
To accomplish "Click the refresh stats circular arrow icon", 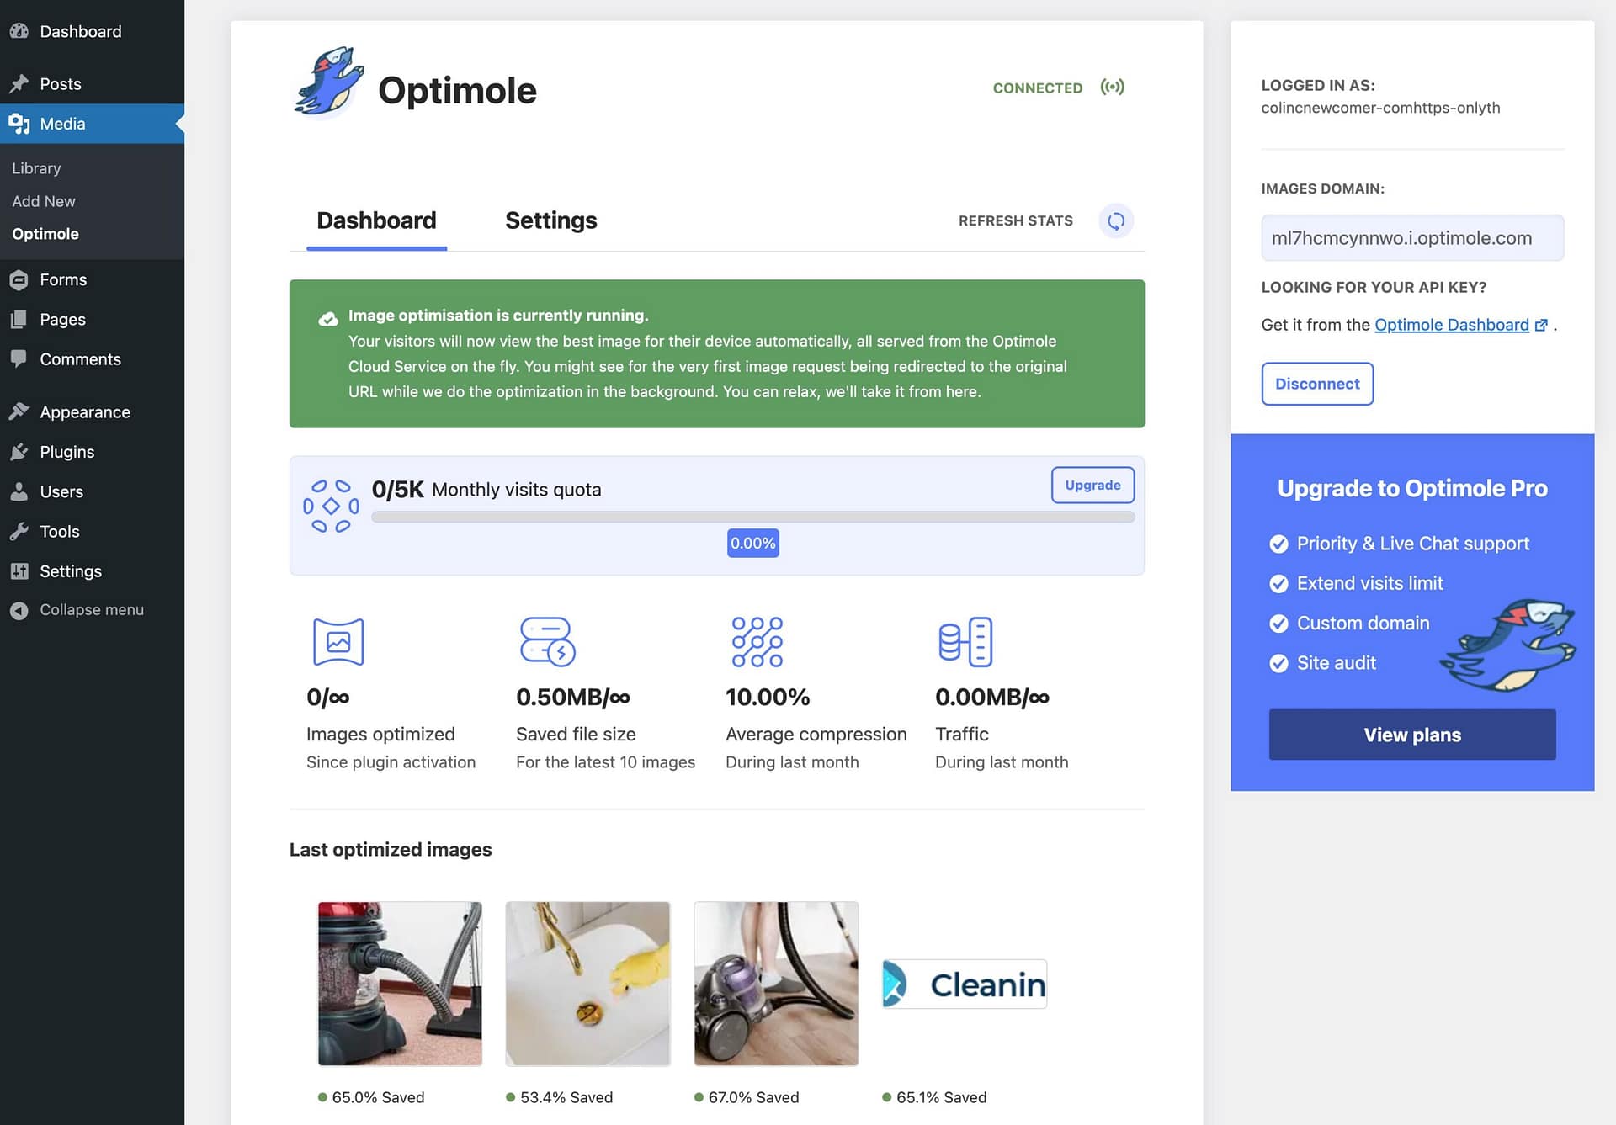I will 1115,220.
